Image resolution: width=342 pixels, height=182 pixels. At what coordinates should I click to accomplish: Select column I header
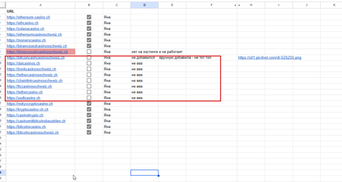[279, 5]
